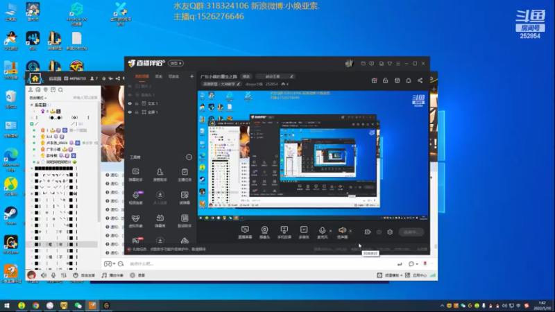Toggle the voice chat speaker icon
555x312 pixels.
44,275
